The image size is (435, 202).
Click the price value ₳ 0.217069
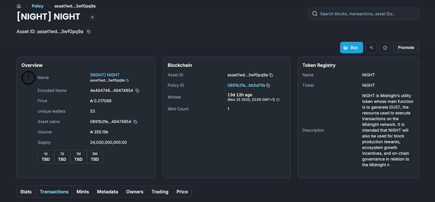[x=101, y=101]
